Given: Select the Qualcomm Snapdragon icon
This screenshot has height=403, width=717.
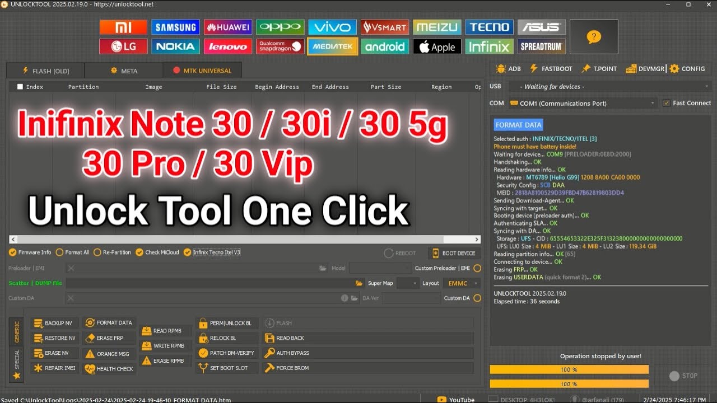Looking at the screenshot, I should point(280,46).
